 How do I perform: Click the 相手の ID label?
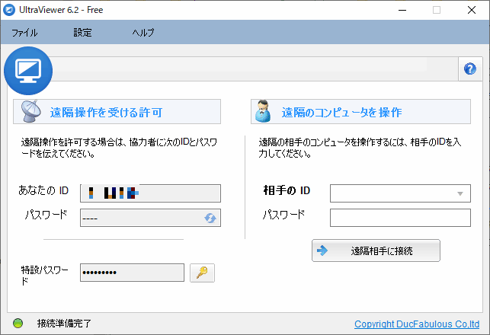(x=287, y=190)
